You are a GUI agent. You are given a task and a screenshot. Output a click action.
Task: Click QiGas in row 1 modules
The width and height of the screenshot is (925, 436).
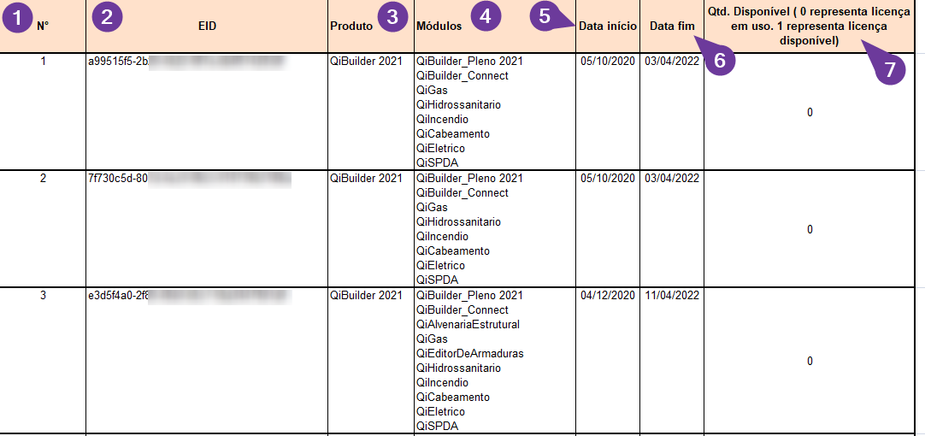click(432, 91)
